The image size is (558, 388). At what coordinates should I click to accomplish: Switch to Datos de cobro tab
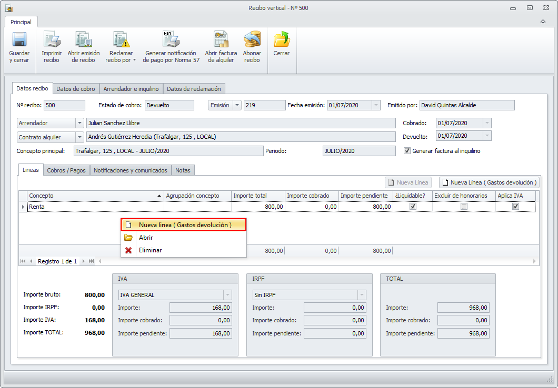76,89
